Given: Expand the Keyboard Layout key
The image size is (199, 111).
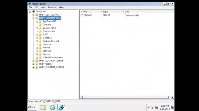Looking at the screenshot, I should pos(37,41).
